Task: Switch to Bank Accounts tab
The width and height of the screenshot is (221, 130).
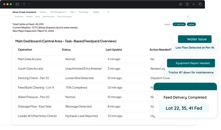Action: click(48, 17)
